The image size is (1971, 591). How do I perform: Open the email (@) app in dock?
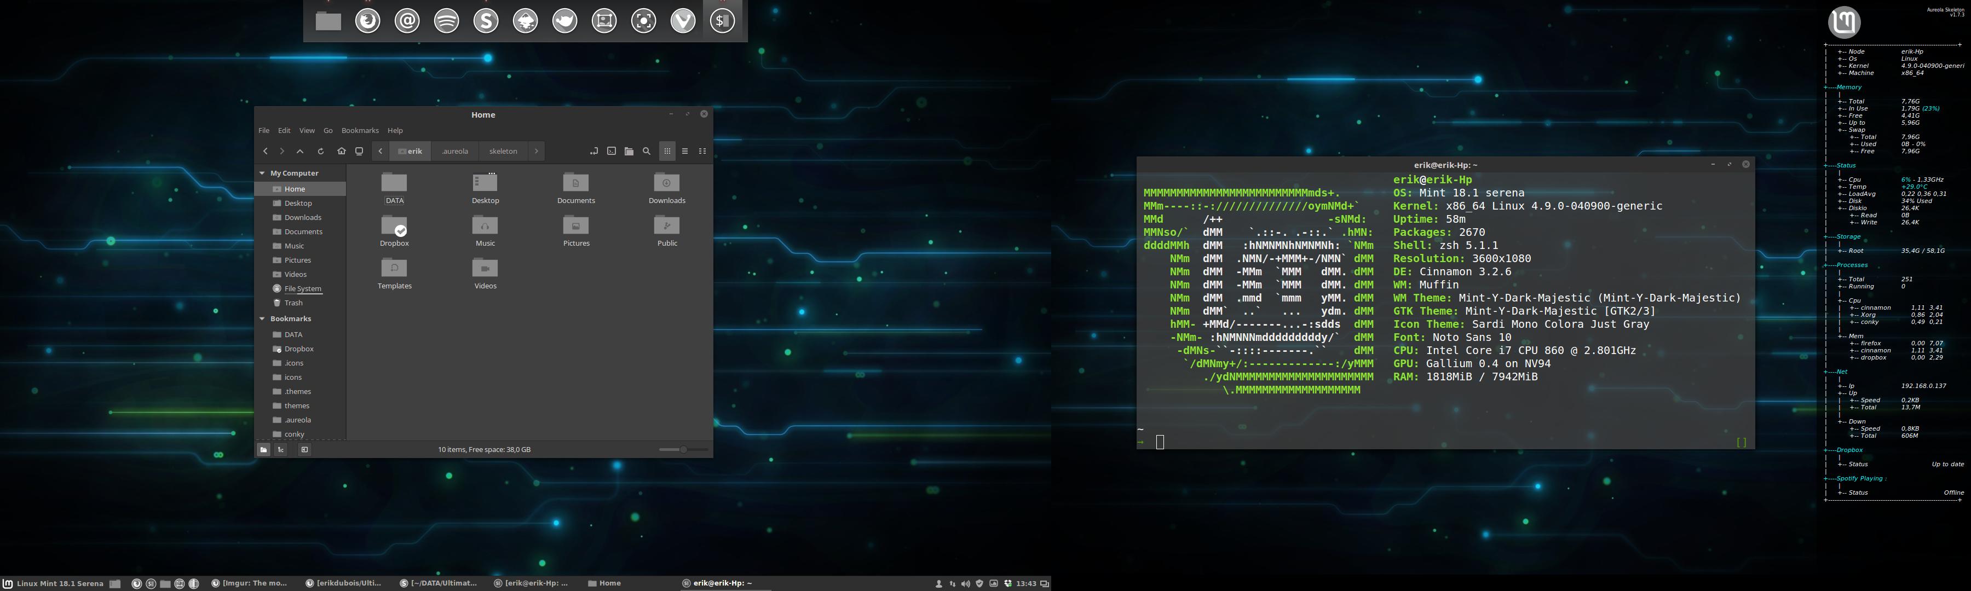click(x=407, y=21)
